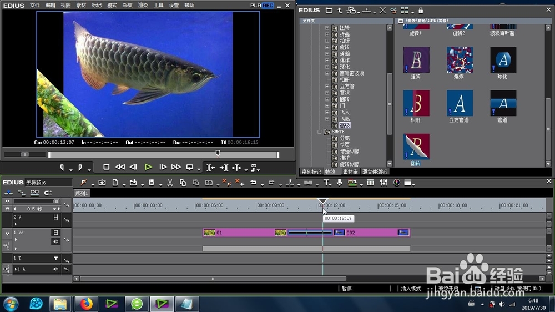The image size is (555, 312).
Task: Click the title creation T tool icon
Action: [x=327, y=183]
